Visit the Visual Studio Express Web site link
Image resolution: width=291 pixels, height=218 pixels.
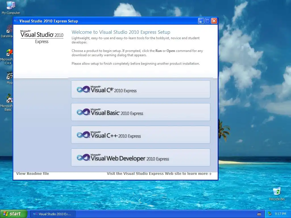pyautogui.click(x=159, y=173)
